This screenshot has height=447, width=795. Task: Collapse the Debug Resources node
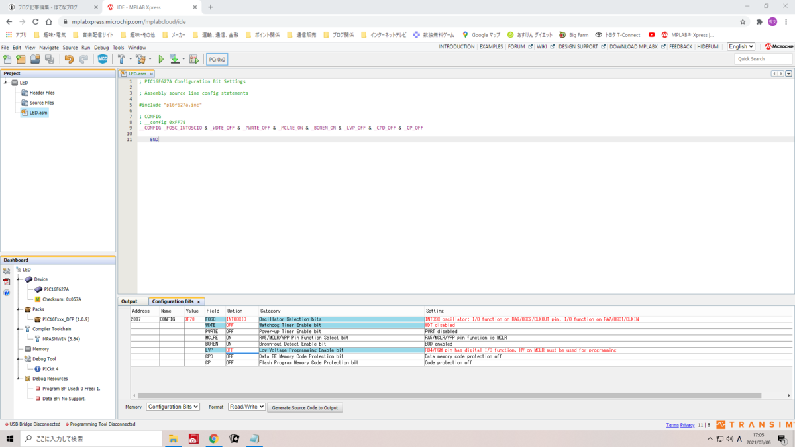(x=19, y=379)
